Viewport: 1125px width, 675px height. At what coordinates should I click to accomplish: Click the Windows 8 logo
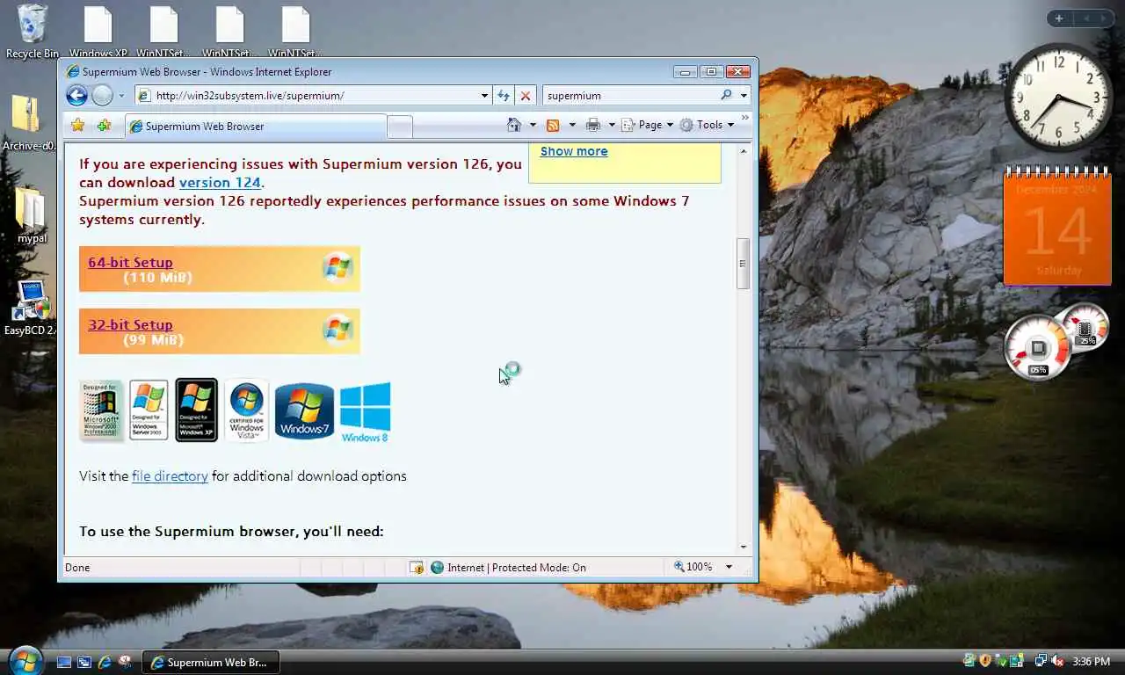click(365, 411)
